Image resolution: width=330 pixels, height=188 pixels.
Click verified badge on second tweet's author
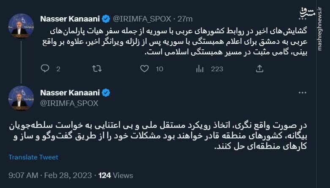pyautogui.click(x=106, y=93)
